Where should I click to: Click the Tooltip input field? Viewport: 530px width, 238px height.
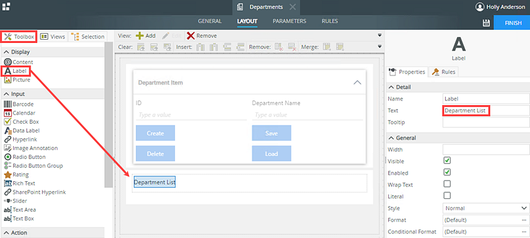486,122
